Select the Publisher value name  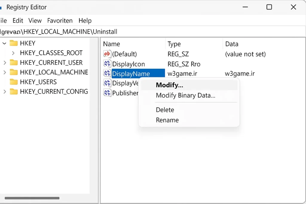click(125, 93)
